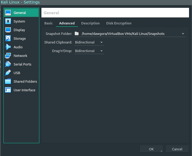Click the Shared Folders folder icon
Screen dimensions: 192x156
click(x=8, y=81)
